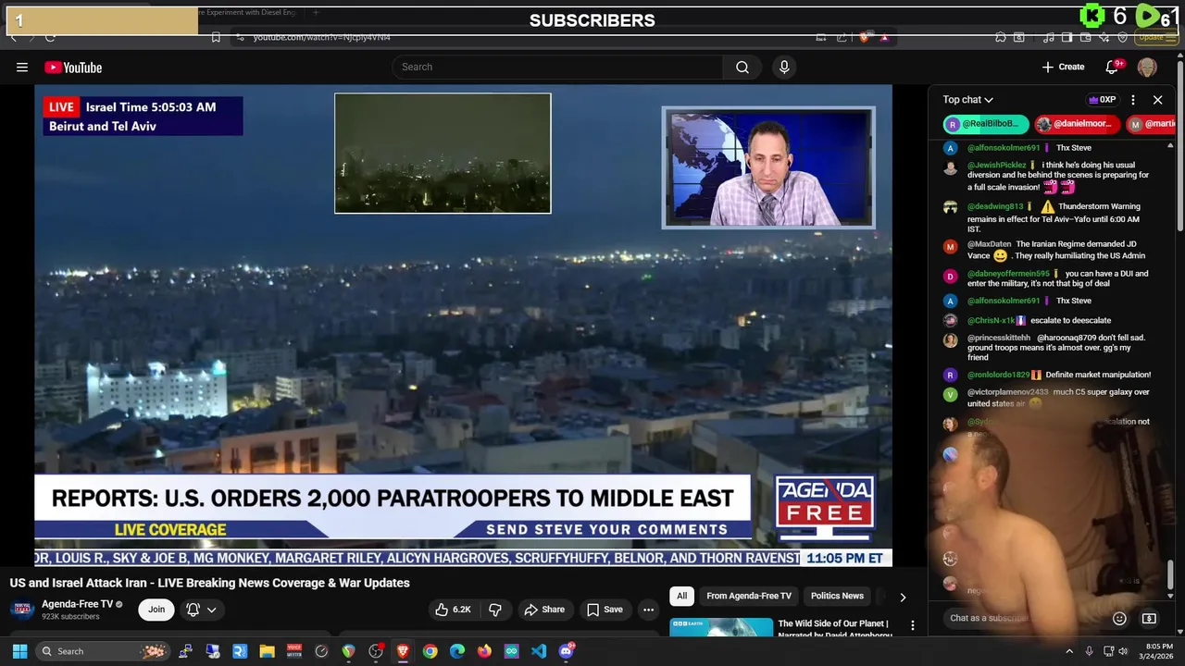Open options for Wild Side recommended video

coord(912,626)
